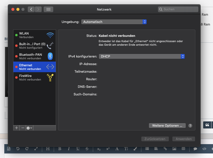Apply subscript in editor toolbar

coord(99,149)
